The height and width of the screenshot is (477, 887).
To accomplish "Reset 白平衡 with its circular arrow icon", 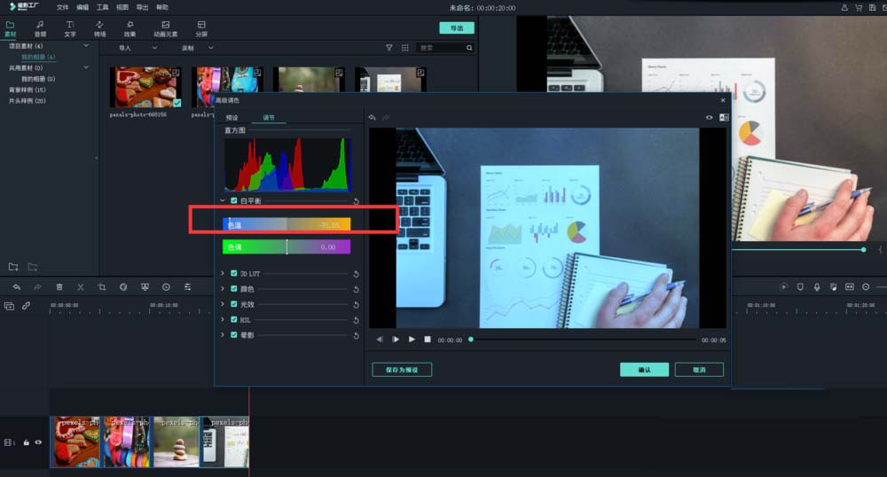I will pyautogui.click(x=356, y=201).
